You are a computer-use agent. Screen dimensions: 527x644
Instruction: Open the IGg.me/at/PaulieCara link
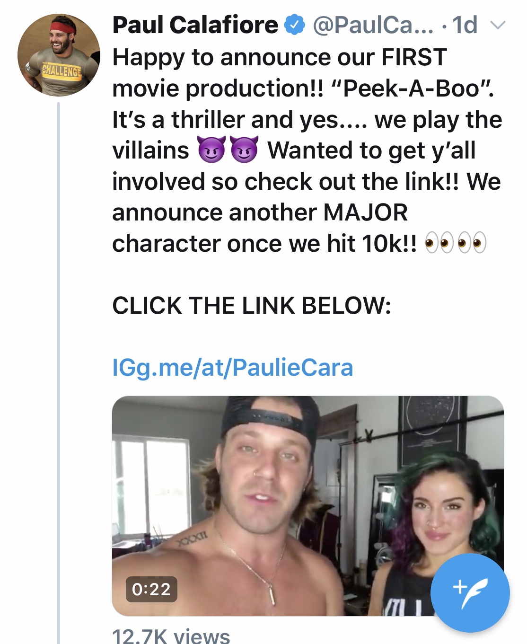(x=233, y=367)
